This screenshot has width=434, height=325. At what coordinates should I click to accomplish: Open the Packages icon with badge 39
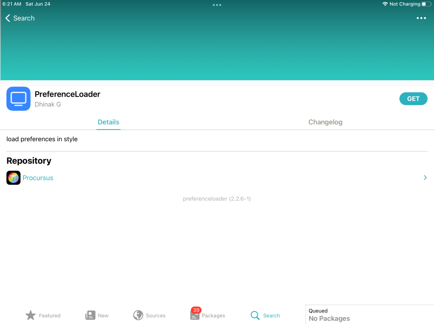coord(195,315)
